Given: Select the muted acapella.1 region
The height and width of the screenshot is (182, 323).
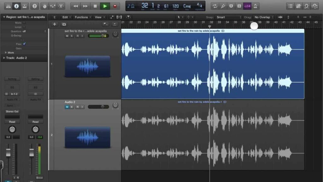Looking at the screenshot, I should click(x=213, y=135).
